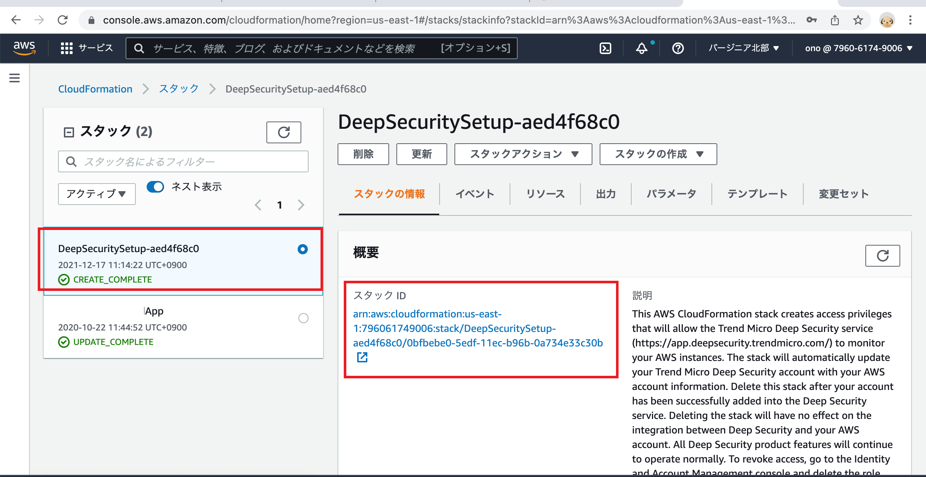Switch to the パラメータ tab
The height and width of the screenshot is (477, 926).
point(672,194)
